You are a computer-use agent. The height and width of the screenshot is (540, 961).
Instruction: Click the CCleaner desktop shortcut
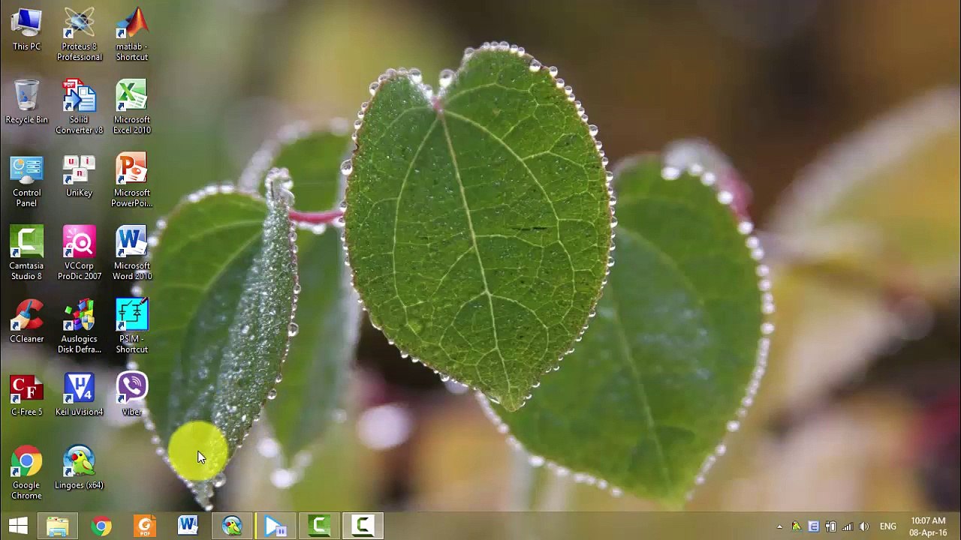tap(26, 317)
